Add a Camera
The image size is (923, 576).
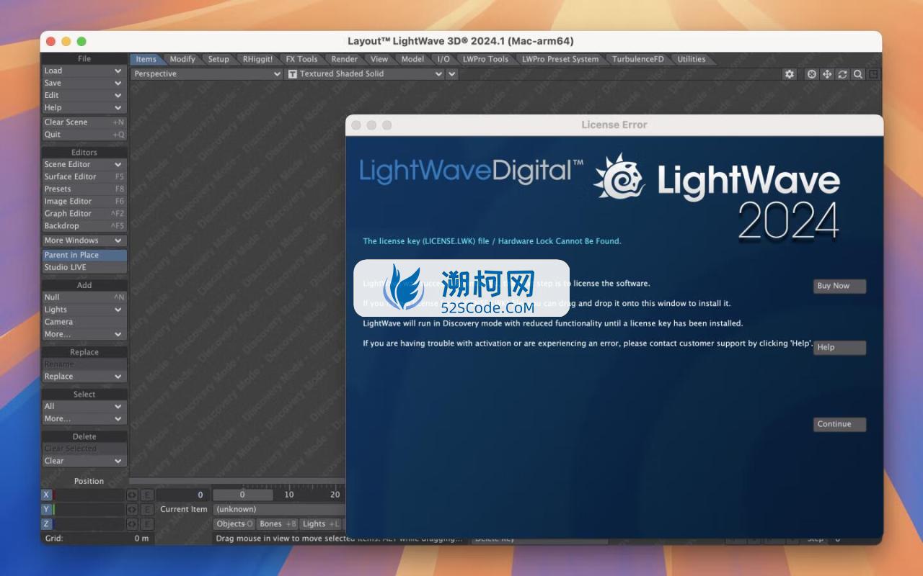click(84, 322)
